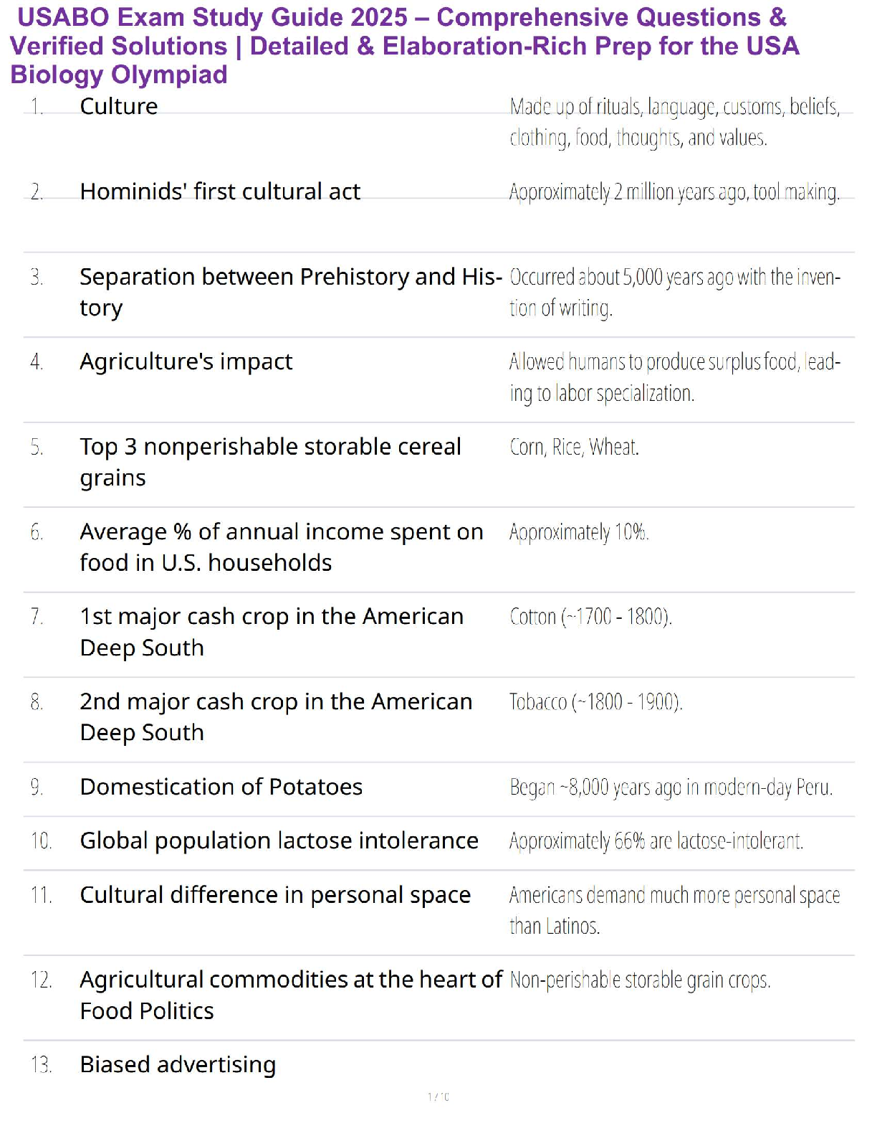Click the "Tobacco (~1800 - 1900)." answer

point(595,701)
